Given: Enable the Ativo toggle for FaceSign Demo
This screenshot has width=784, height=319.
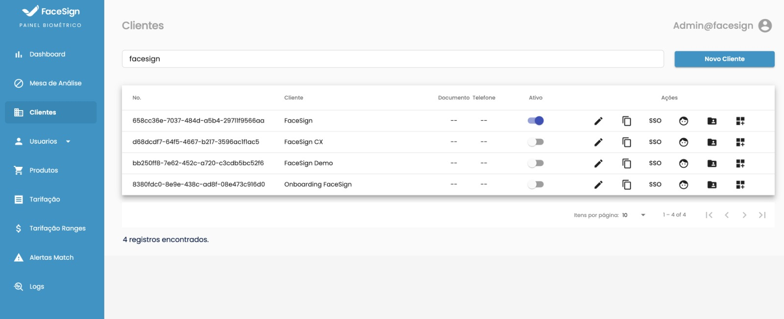Looking at the screenshot, I should 536,163.
